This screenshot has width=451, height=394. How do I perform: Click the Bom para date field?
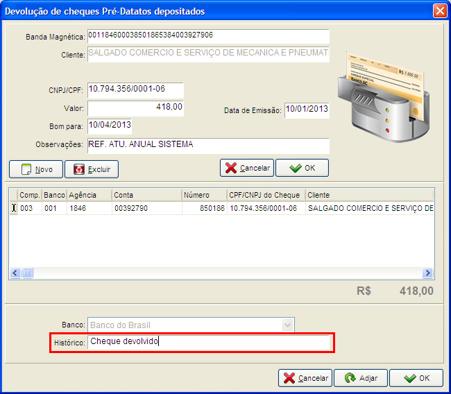coord(109,126)
